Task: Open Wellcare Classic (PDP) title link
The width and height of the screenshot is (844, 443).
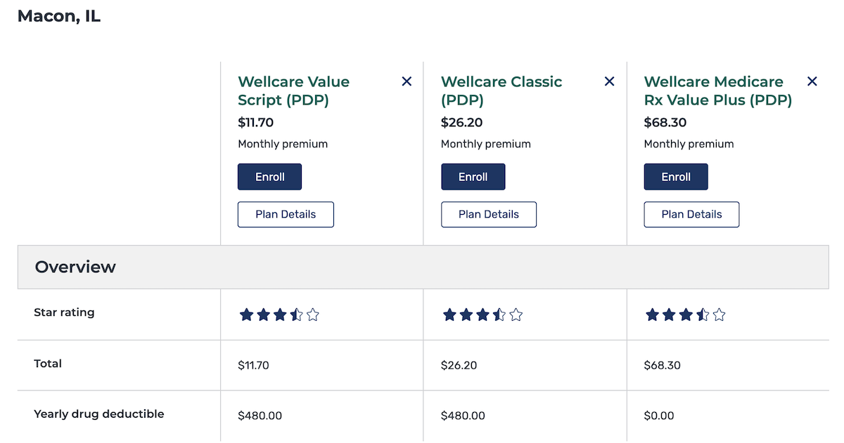Action: 501,91
